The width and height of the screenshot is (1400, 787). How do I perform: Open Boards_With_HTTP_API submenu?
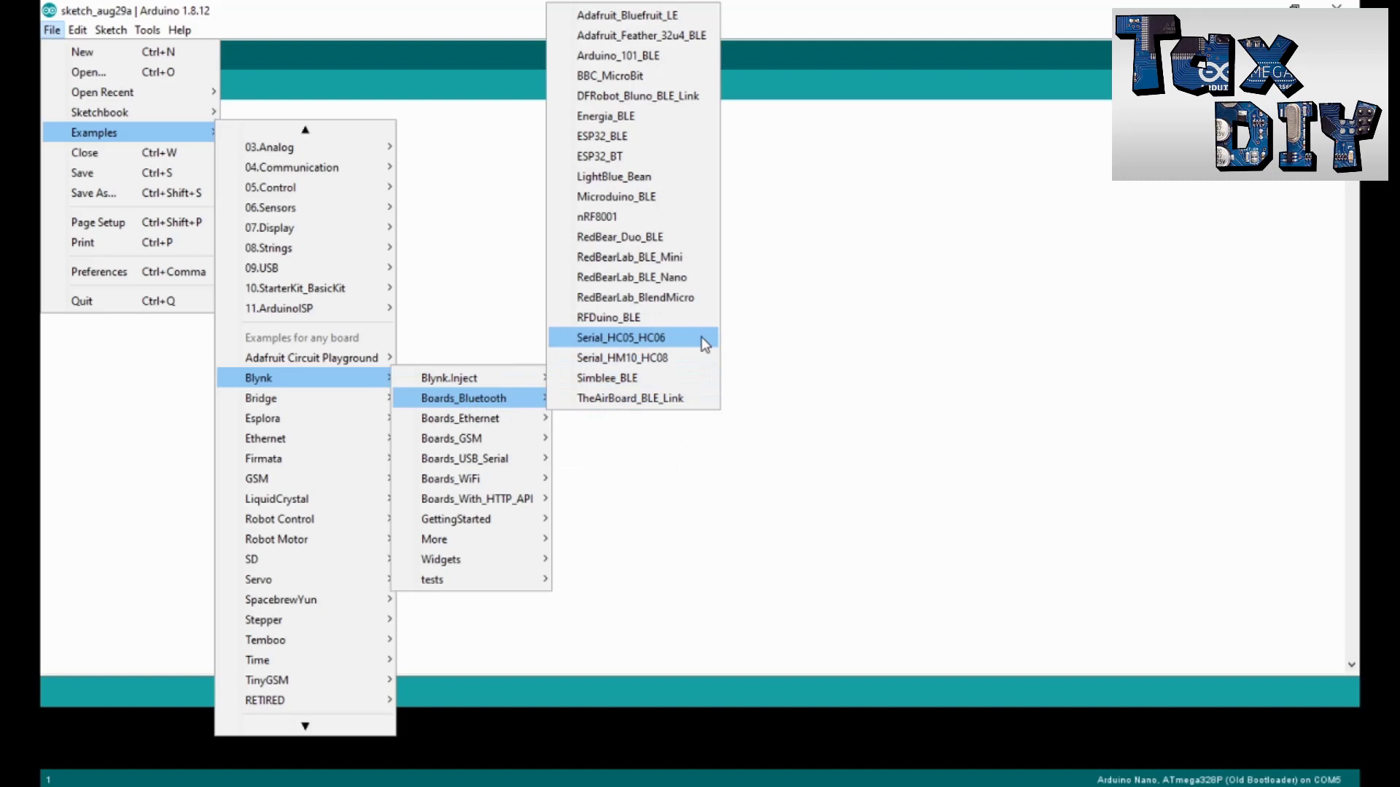pos(472,499)
